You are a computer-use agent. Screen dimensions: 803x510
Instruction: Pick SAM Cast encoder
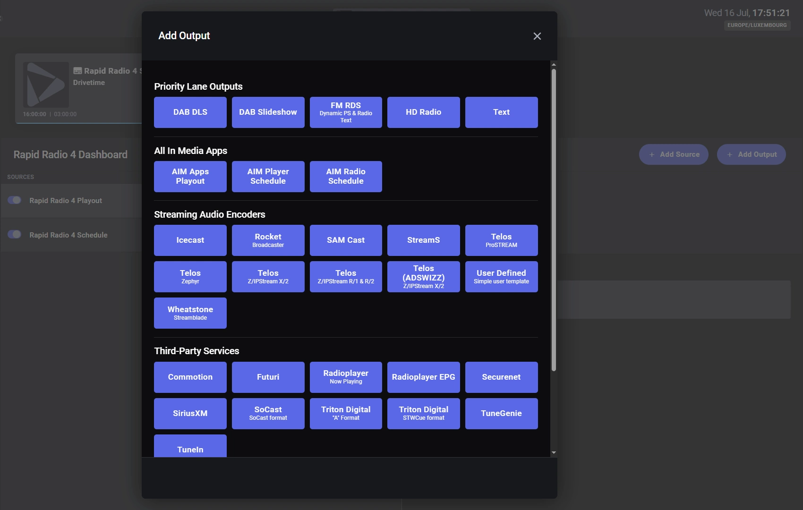pyautogui.click(x=346, y=240)
